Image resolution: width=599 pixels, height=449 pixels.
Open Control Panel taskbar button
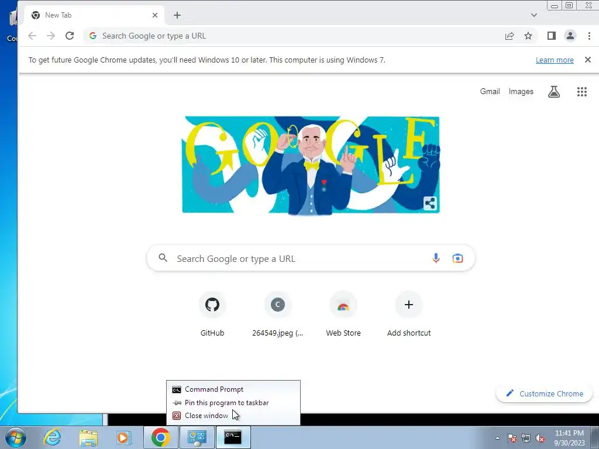pyautogui.click(x=197, y=437)
